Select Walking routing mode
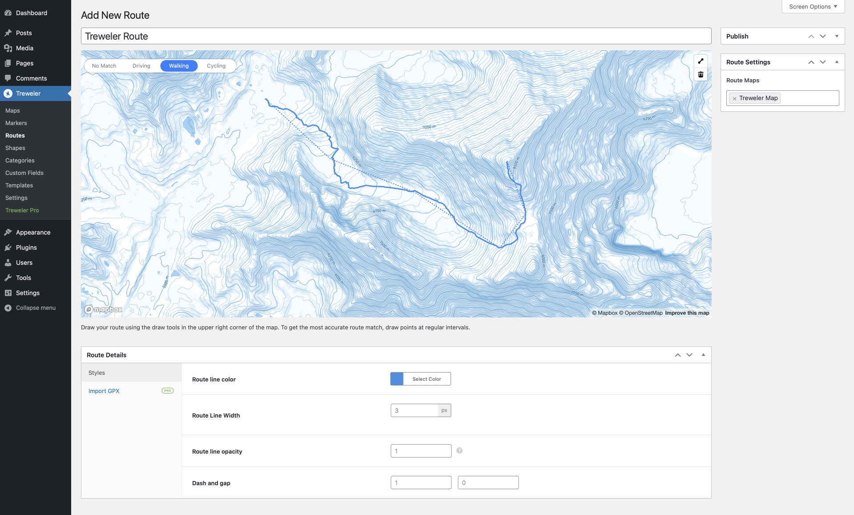The height and width of the screenshot is (515, 854). click(x=179, y=66)
